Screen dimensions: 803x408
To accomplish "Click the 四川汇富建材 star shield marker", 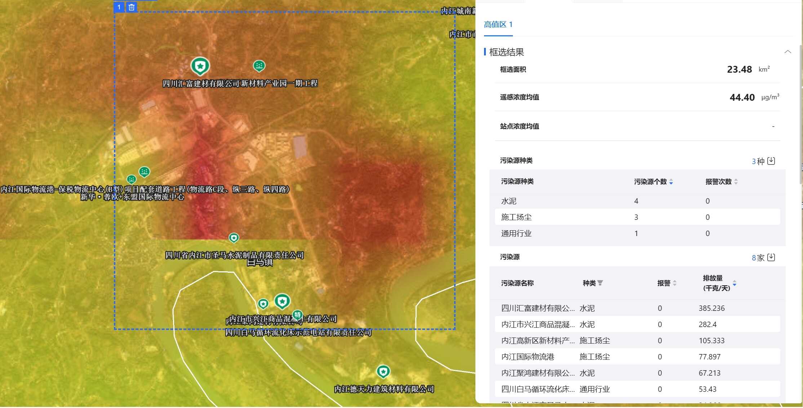I will click(x=200, y=66).
